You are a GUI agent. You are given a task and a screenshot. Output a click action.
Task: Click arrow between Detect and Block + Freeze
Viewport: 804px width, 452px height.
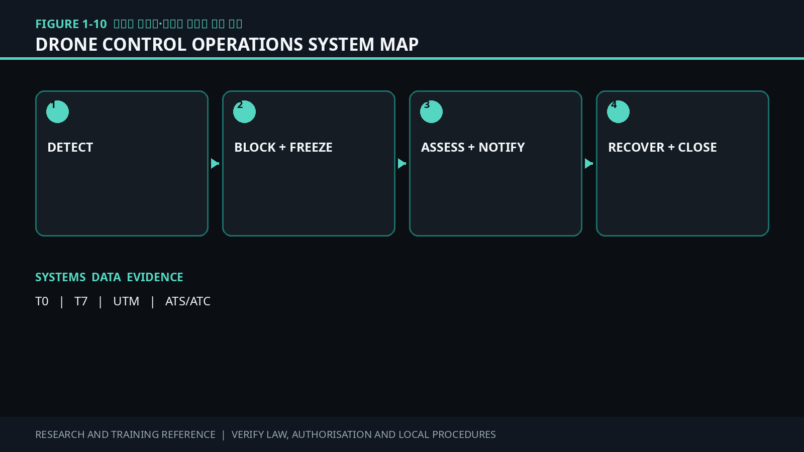click(x=215, y=164)
